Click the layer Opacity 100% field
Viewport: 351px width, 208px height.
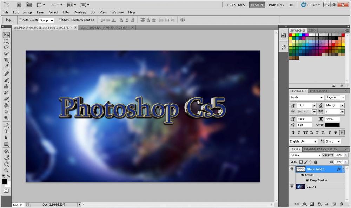[338, 155]
